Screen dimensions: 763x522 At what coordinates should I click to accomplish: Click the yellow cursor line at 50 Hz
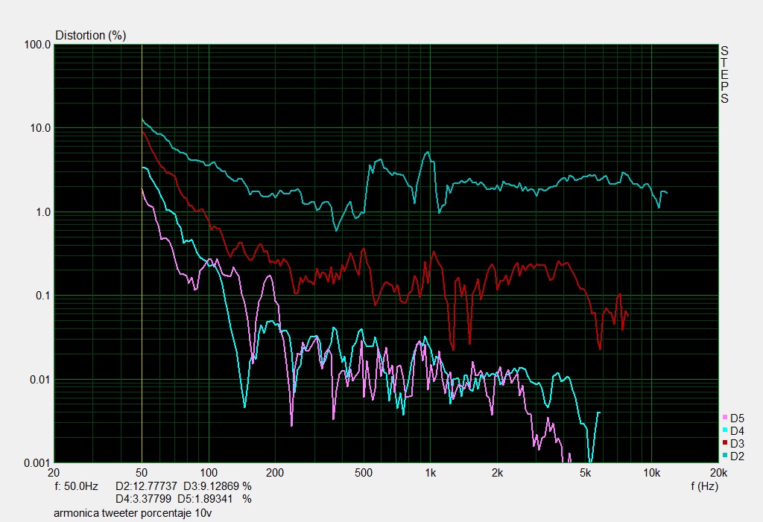point(142,253)
